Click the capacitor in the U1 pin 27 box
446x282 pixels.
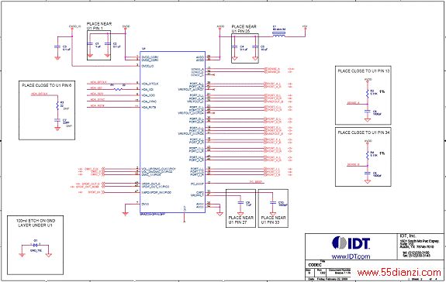coord(240,203)
